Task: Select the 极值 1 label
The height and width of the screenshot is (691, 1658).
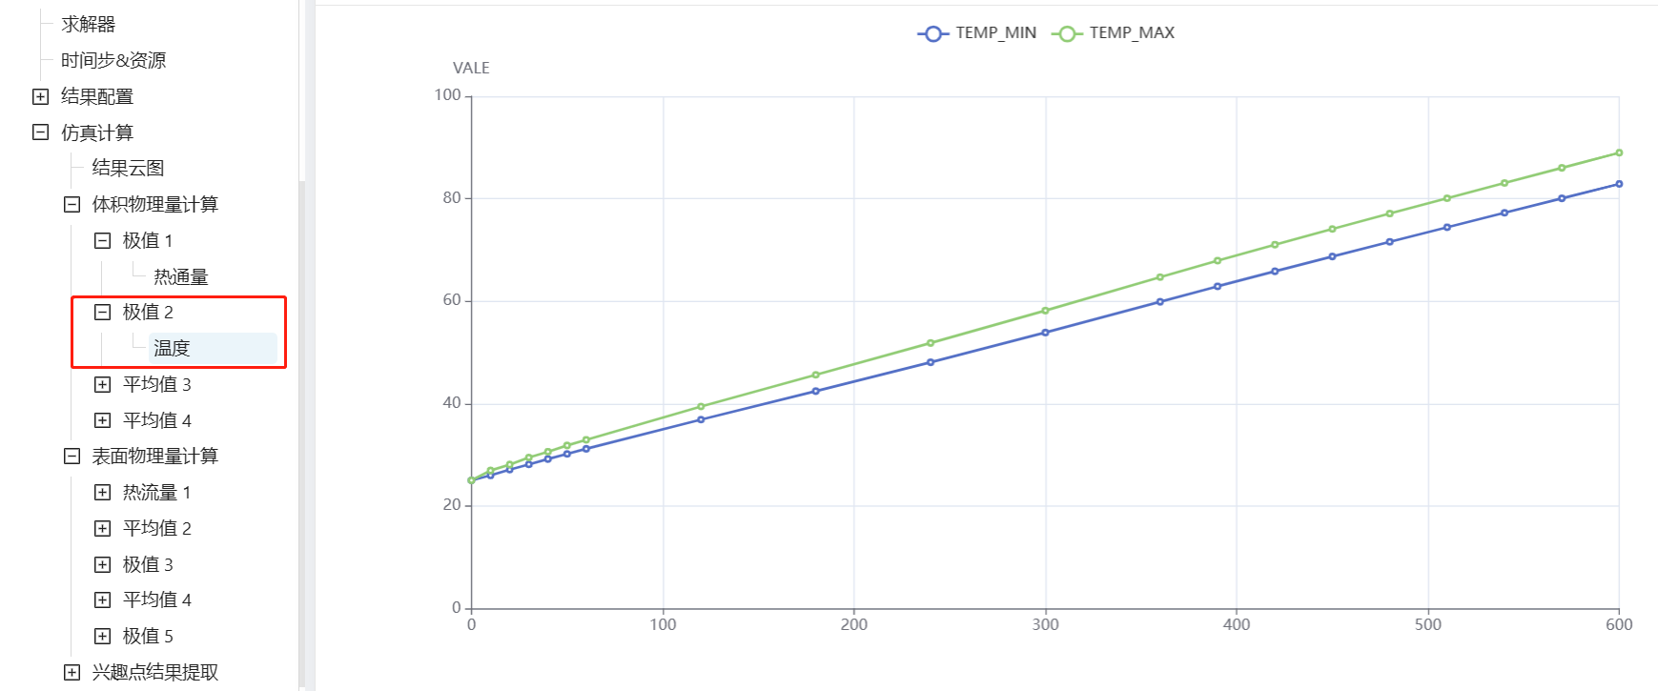Action: pos(148,240)
